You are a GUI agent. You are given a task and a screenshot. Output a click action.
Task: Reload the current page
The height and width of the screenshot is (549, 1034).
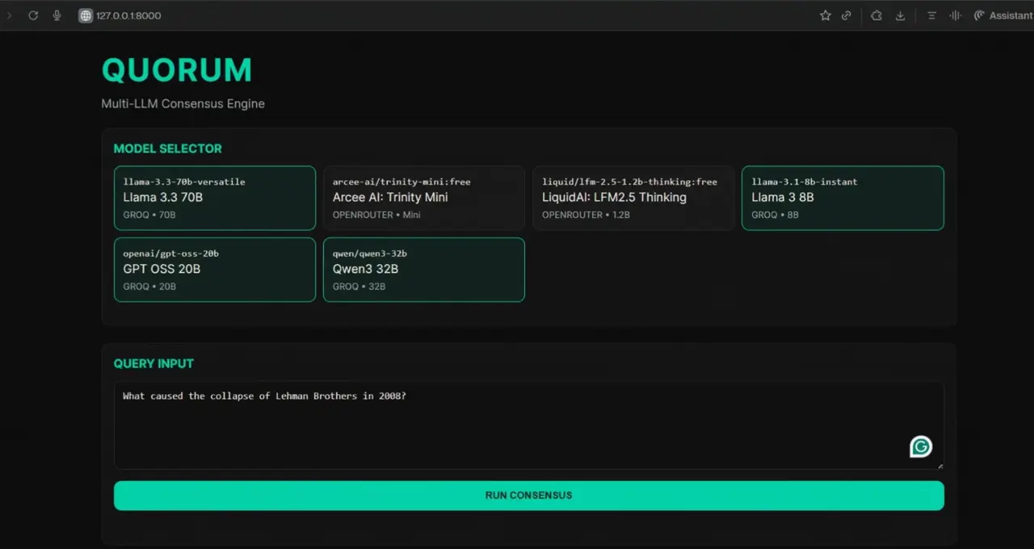coord(33,15)
